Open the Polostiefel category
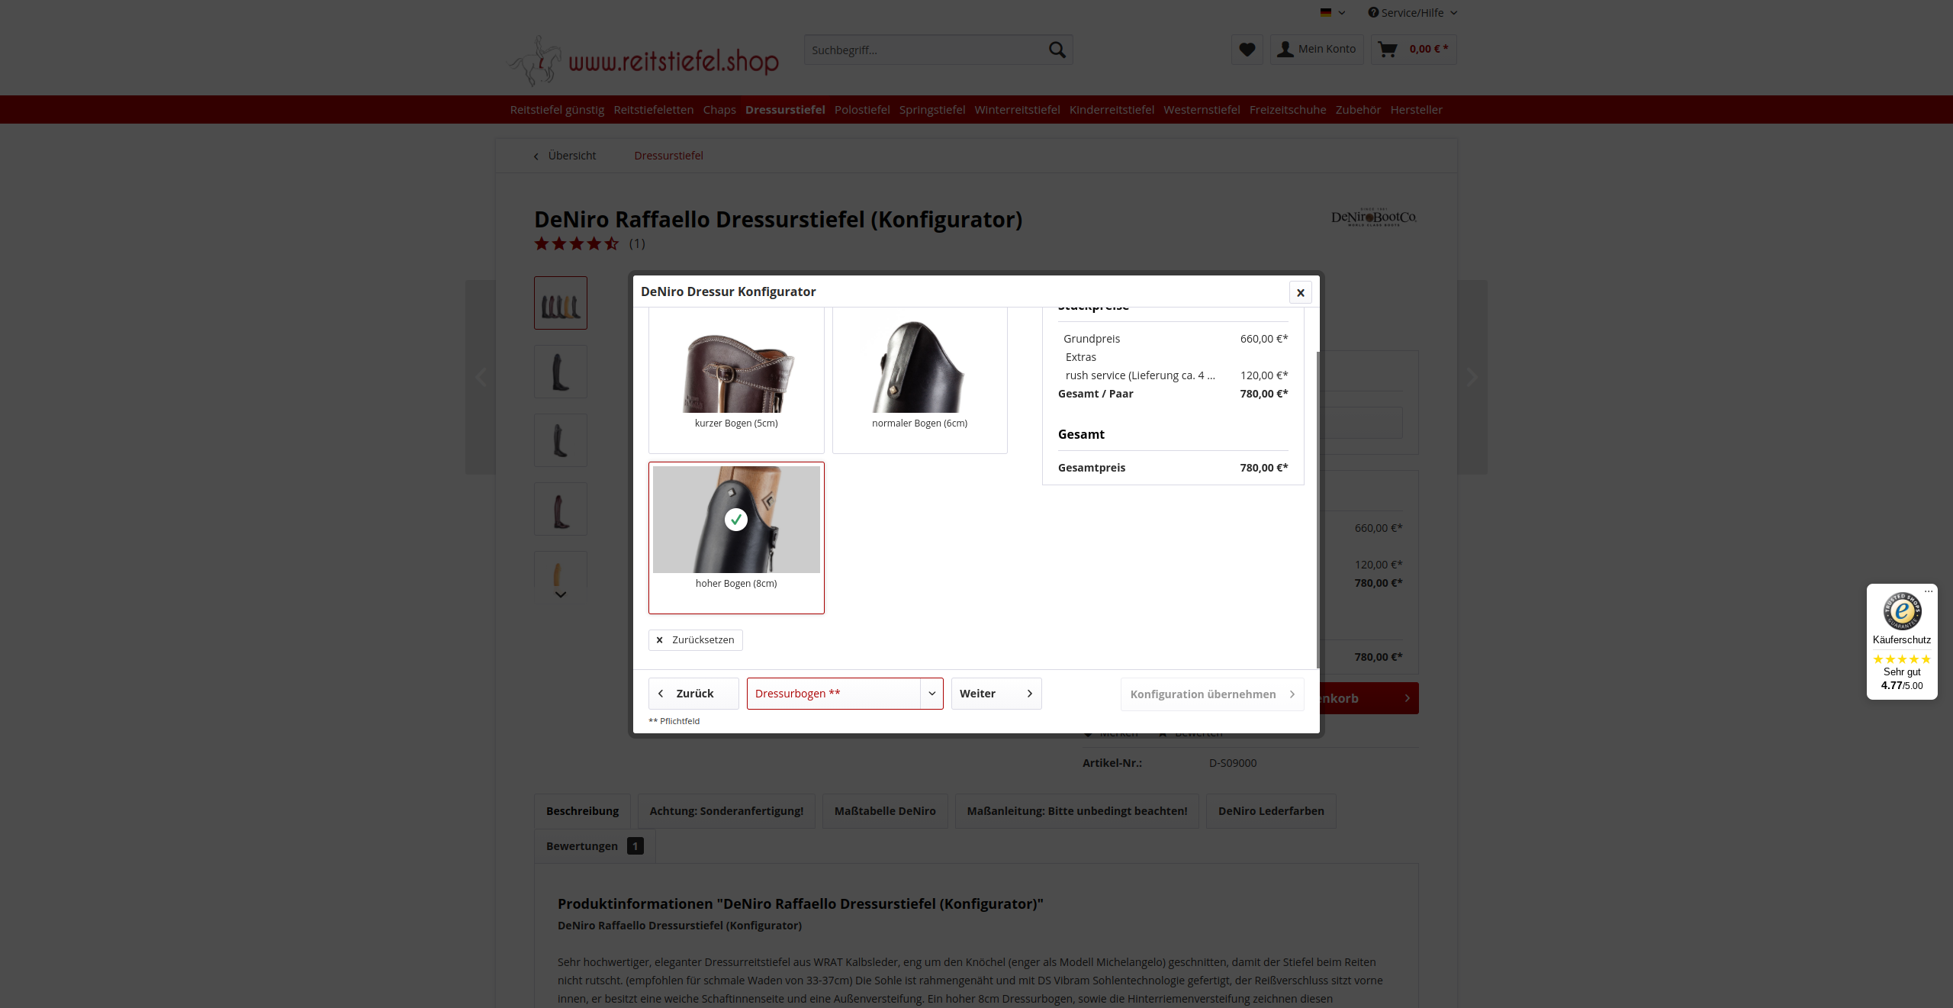1953x1008 pixels. 862,110
